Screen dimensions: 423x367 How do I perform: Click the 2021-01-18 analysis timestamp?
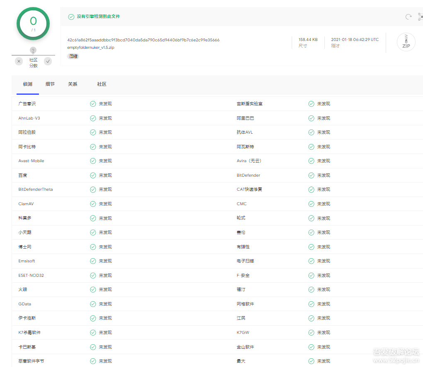(355, 40)
